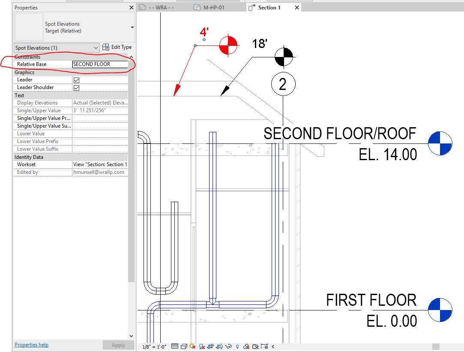Switch to the WRA view tab
This screenshot has height=352, width=464.
click(x=162, y=7)
